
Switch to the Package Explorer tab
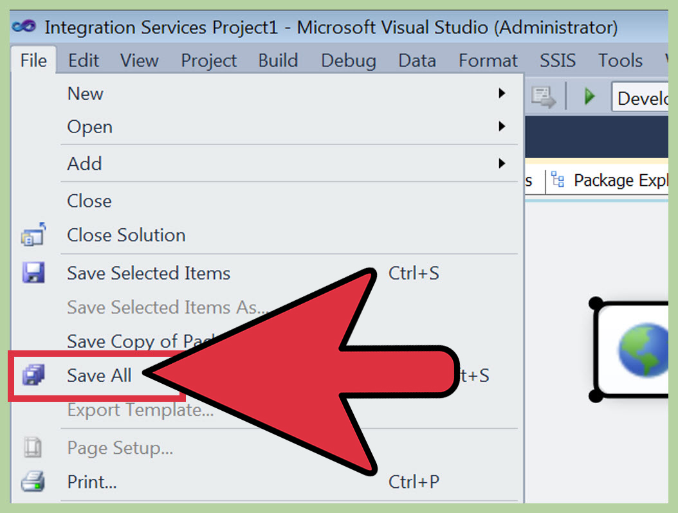pos(619,181)
